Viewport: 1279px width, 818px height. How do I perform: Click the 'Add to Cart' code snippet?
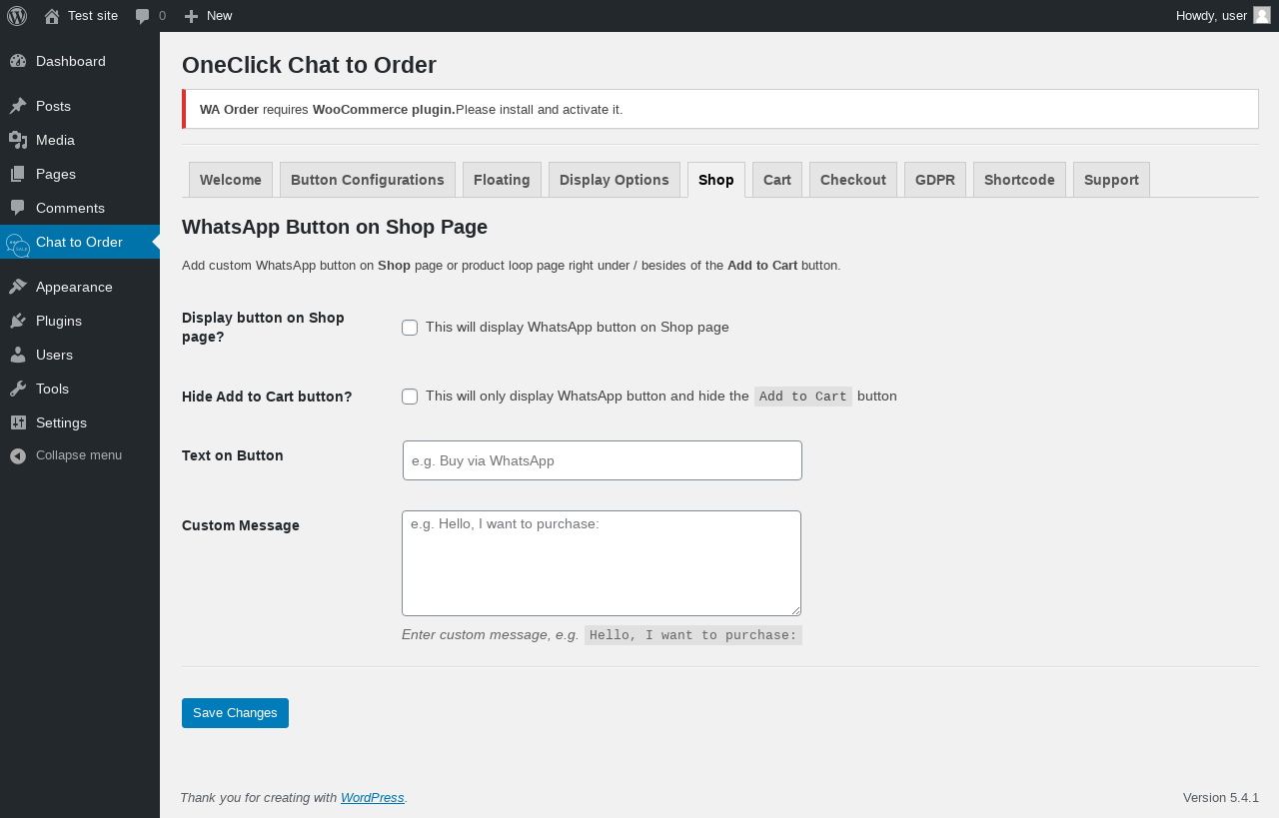(x=803, y=397)
